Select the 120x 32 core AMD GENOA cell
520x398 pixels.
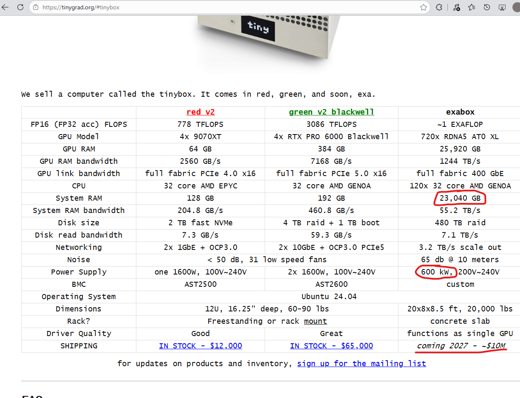460,186
